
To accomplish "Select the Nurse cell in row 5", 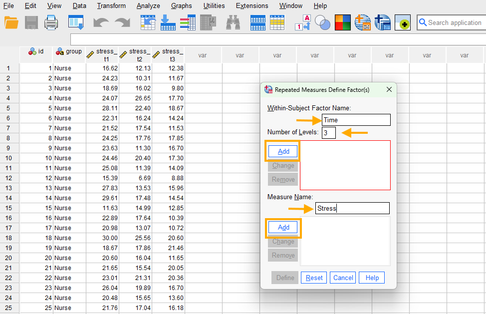I will [x=69, y=108].
